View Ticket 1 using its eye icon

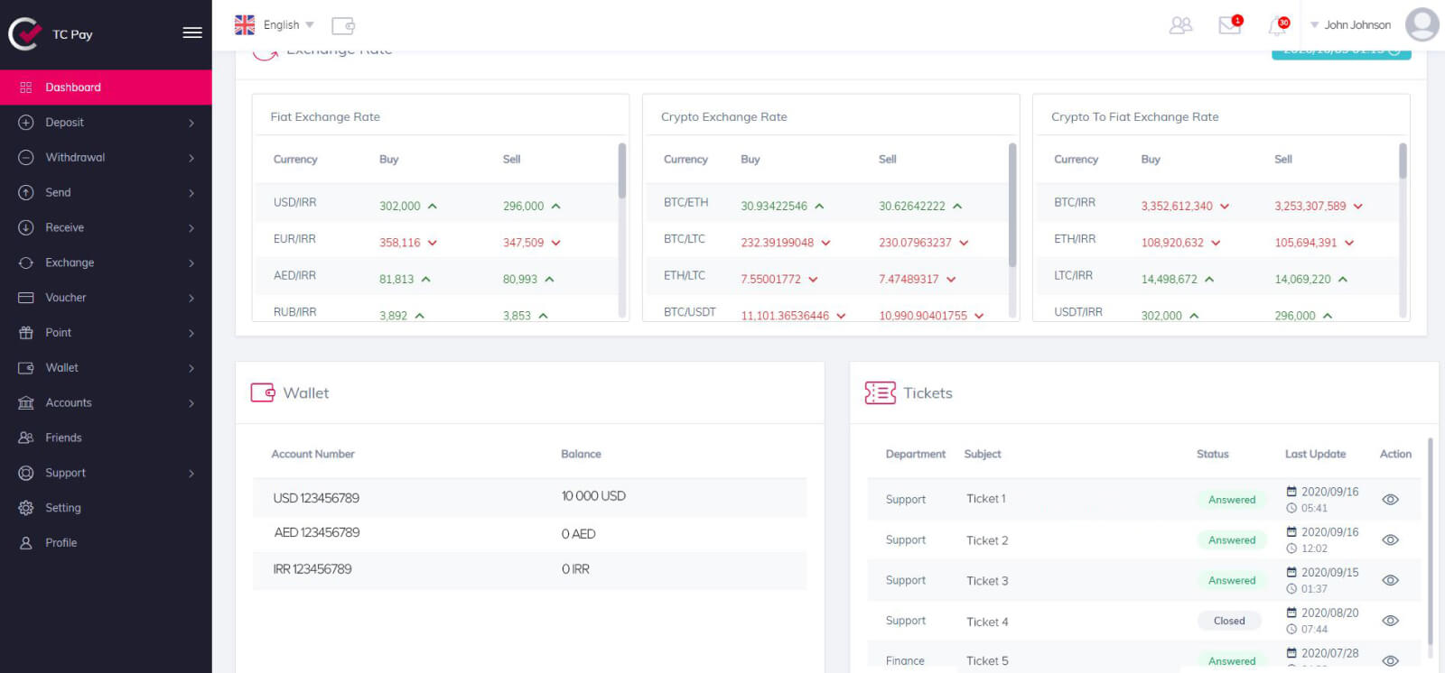(1390, 500)
